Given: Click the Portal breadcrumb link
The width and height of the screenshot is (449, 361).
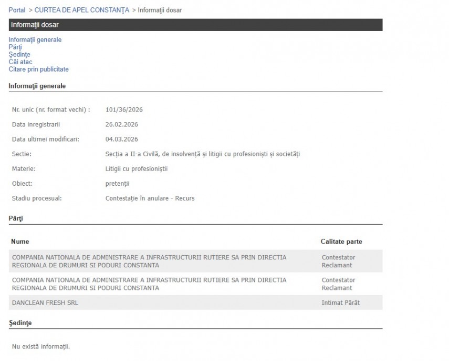Looking at the screenshot, I should [x=17, y=10].
